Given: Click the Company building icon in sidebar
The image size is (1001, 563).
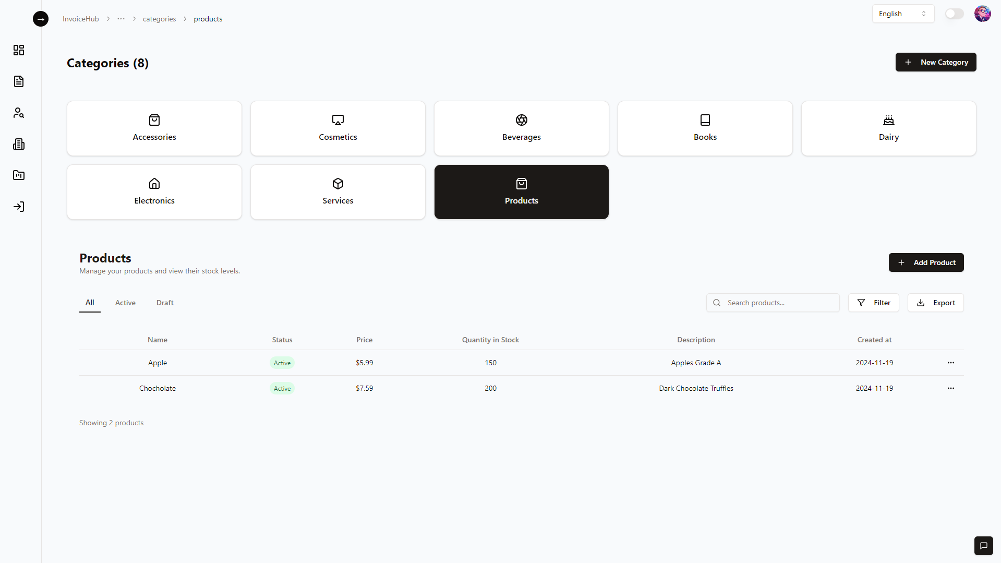Looking at the screenshot, I should 19,144.
